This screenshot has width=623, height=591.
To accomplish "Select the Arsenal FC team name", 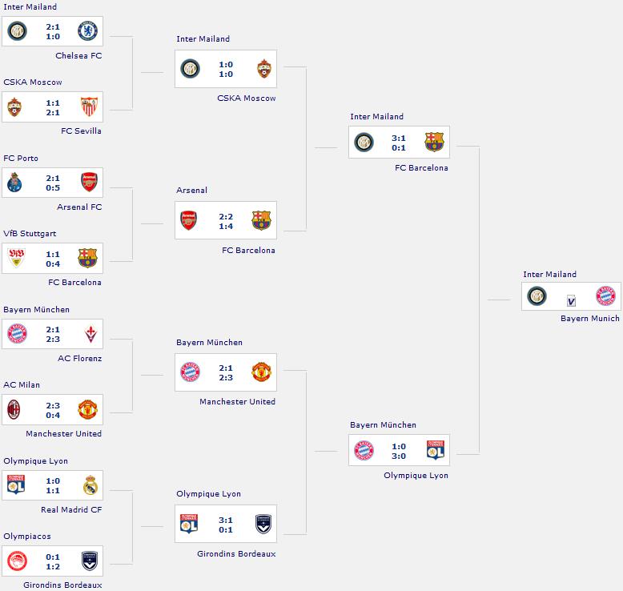I will point(79,207).
